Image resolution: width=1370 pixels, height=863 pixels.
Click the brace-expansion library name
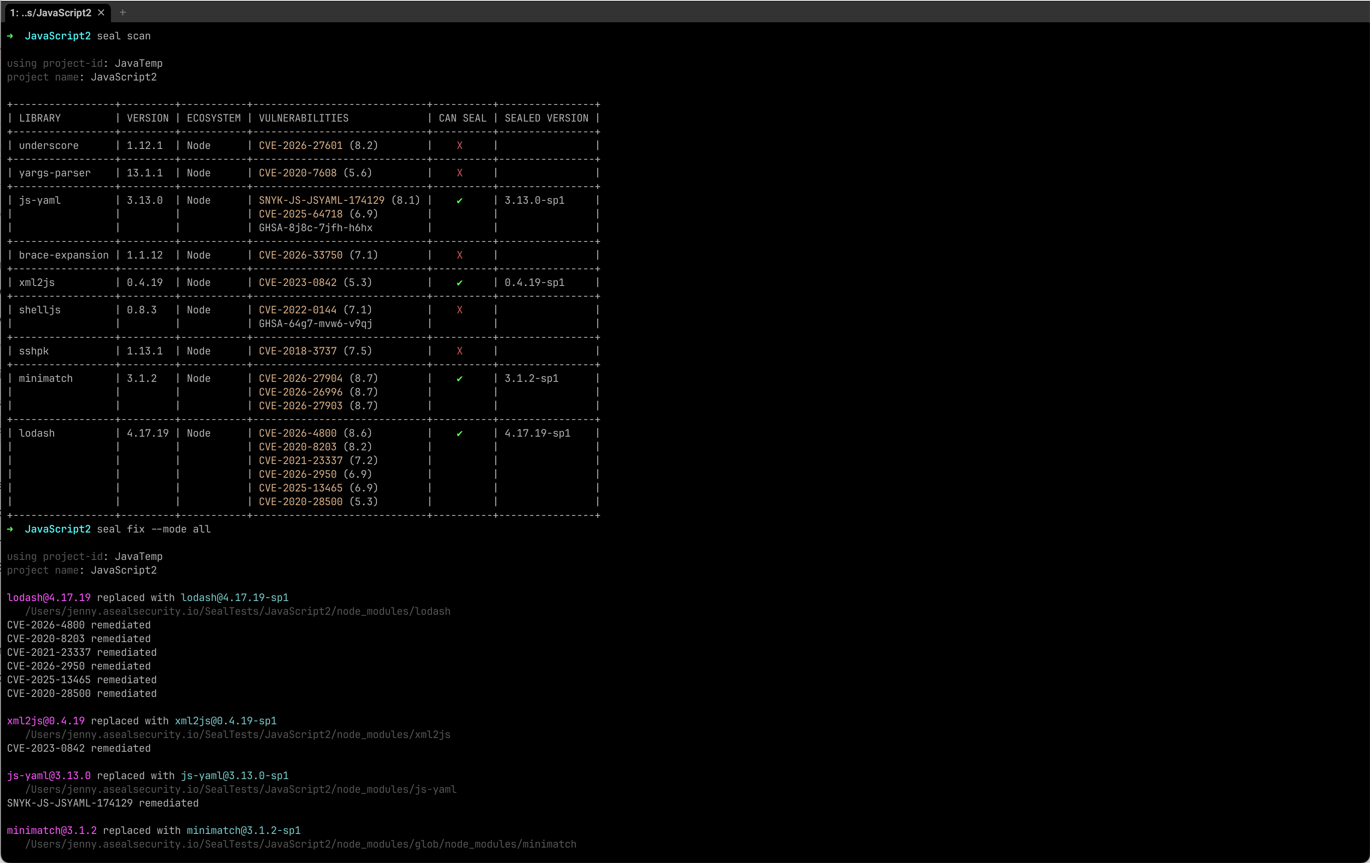(64, 255)
